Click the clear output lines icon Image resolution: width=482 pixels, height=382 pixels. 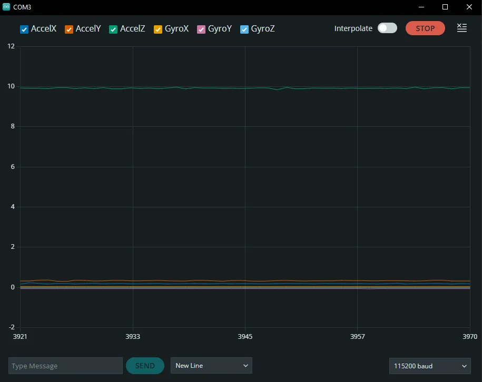(x=461, y=28)
